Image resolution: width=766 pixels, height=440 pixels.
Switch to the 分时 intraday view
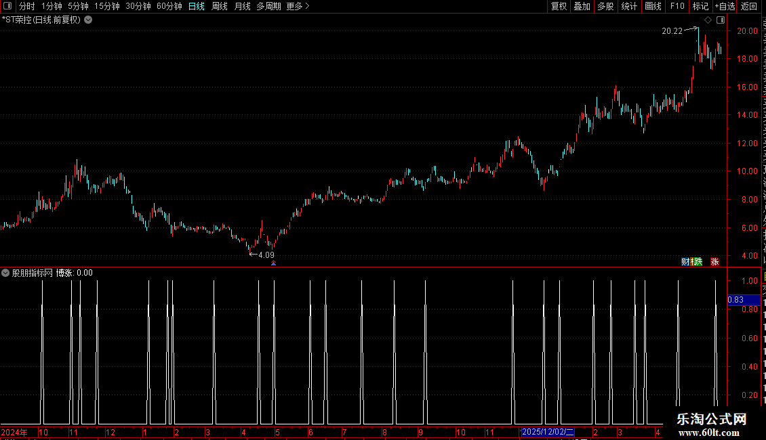27,6
